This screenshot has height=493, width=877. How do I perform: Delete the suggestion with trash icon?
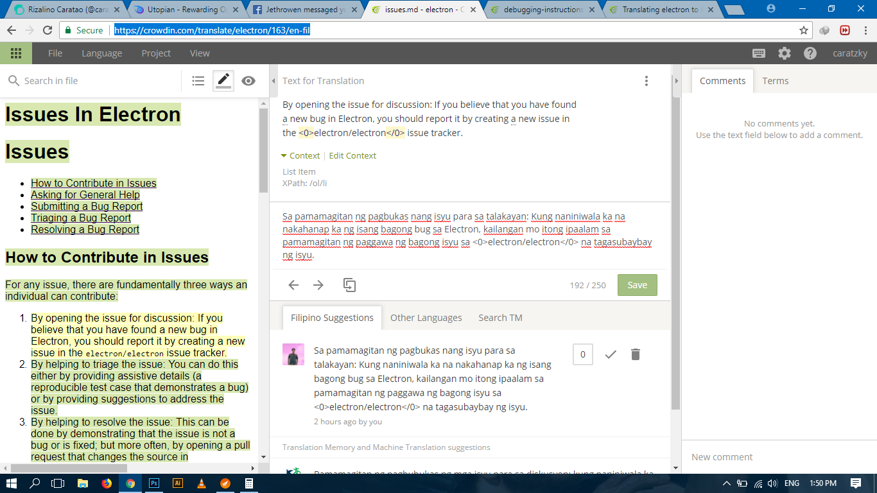[x=636, y=354]
